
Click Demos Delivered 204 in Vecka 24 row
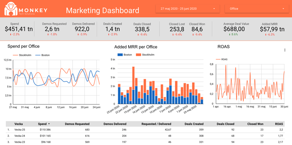pyautogui.click(x=124, y=136)
